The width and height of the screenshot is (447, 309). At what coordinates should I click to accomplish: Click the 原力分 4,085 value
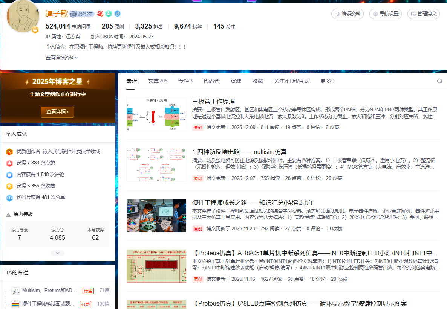pyautogui.click(x=57, y=237)
